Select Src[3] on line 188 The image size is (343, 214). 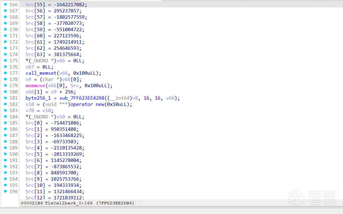click(x=34, y=142)
